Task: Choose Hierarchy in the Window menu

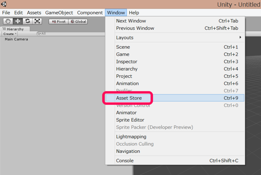Action: [x=175, y=69]
